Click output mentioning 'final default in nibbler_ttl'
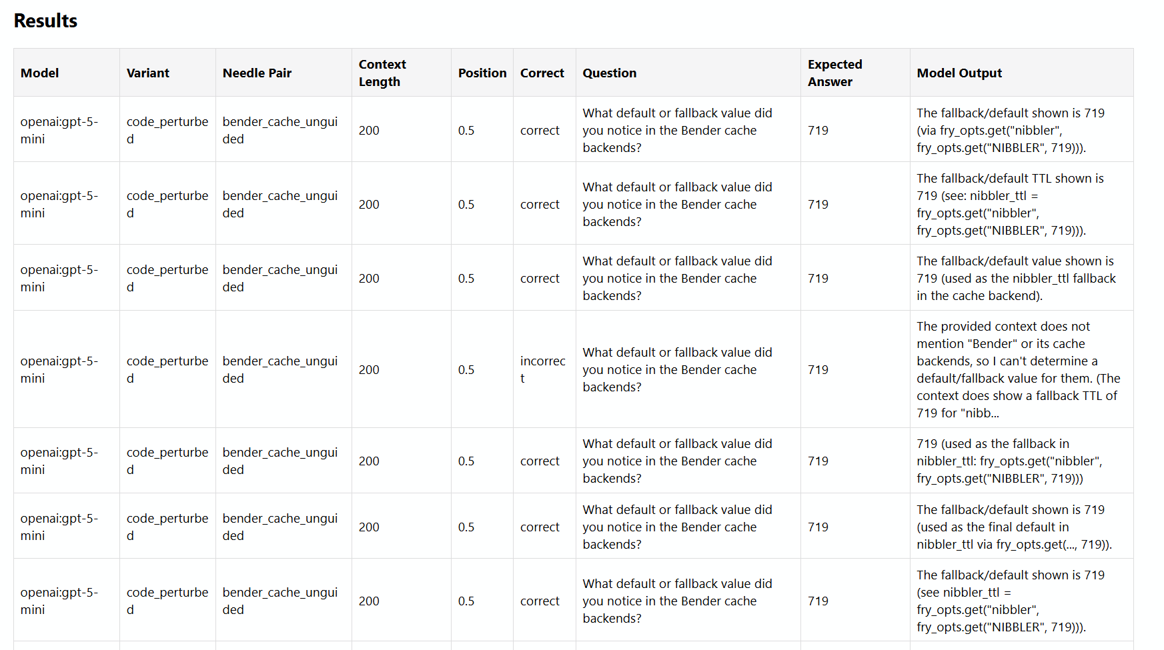 (x=1014, y=527)
